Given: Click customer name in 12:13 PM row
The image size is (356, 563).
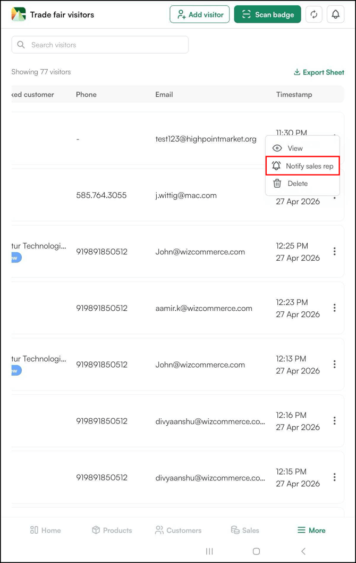Looking at the screenshot, I should (39, 359).
